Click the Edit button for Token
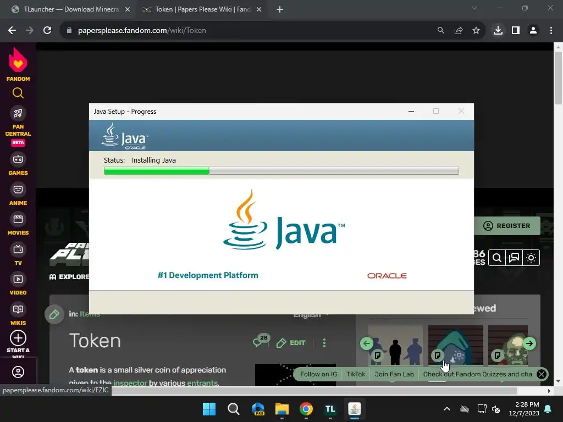Viewport: 563px width, 422px height. (291, 343)
